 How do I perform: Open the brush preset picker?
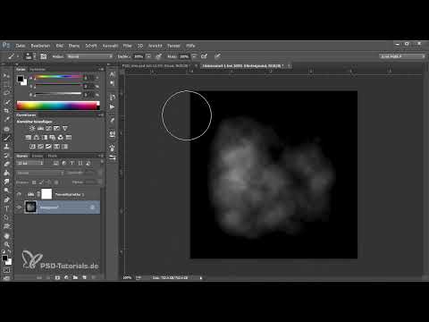(x=29, y=56)
